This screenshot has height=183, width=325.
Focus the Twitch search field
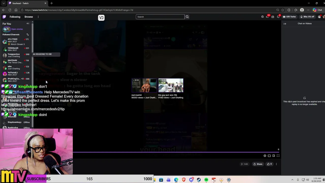[160, 17]
